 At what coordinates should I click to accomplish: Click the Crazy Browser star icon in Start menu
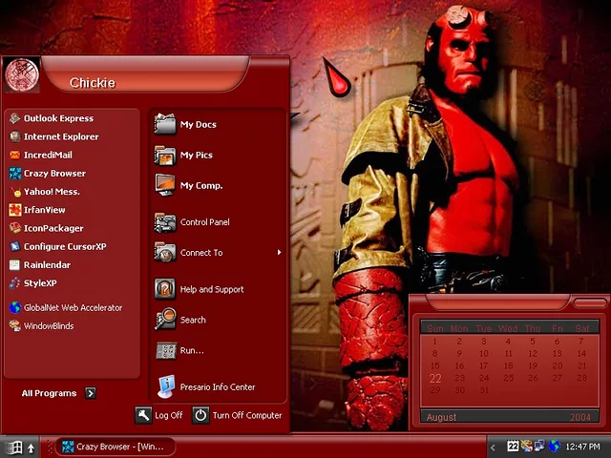coord(15,174)
